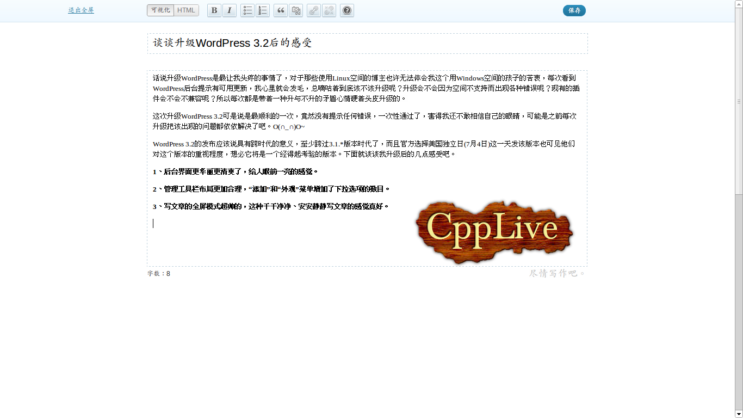
Task: Click the scrollbar up arrow
Action: [x=739, y=4]
